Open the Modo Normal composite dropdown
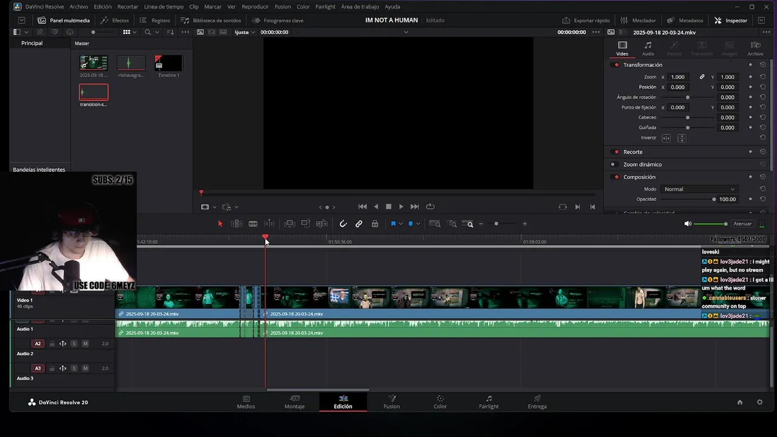The height and width of the screenshot is (437, 777). click(699, 189)
